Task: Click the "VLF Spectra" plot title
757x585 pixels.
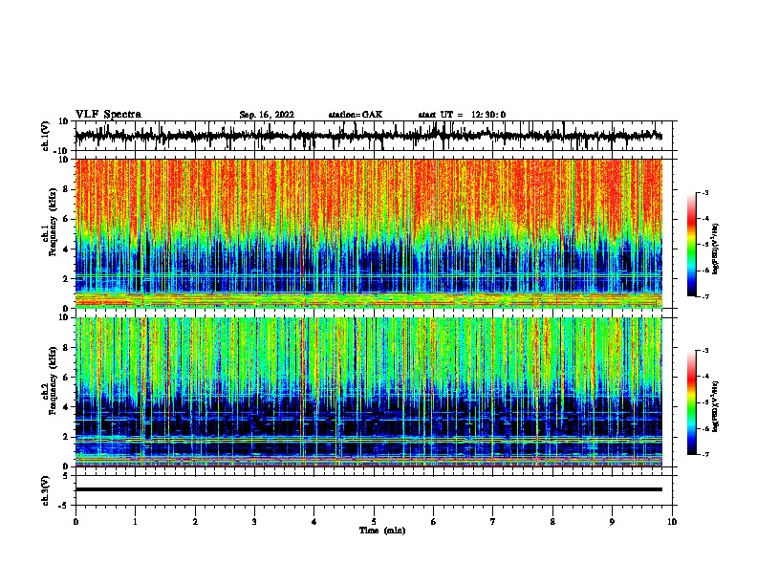Action: click(x=108, y=115)
